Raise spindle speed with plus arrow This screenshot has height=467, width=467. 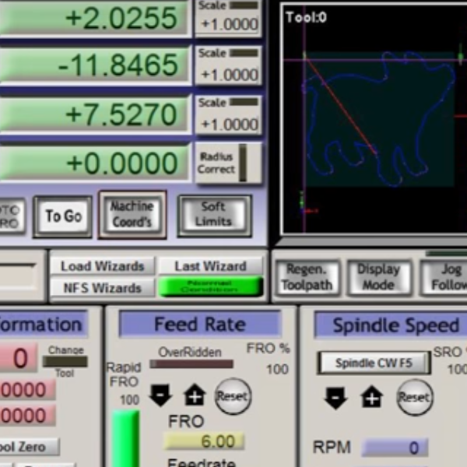pos(372,397)
